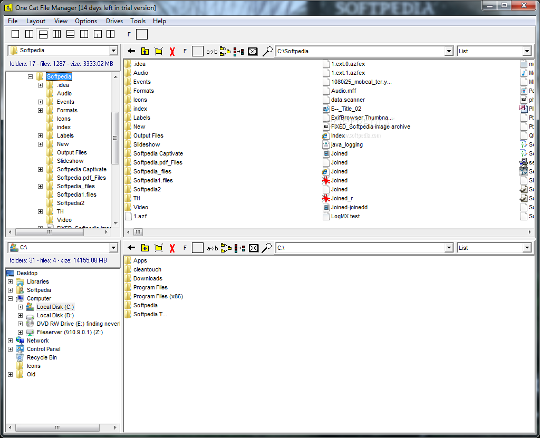Click the crossed-box envelope icon in the lower C:\ pane
Viewport: 540px width, 438px height.
click(x=254, y=248)
